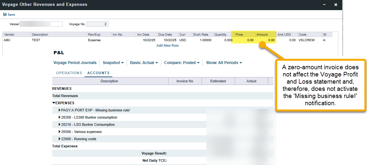Open the Basis: Actual dropdown
The width and height of the screenshot is (367, 165).
click(144, 63)
